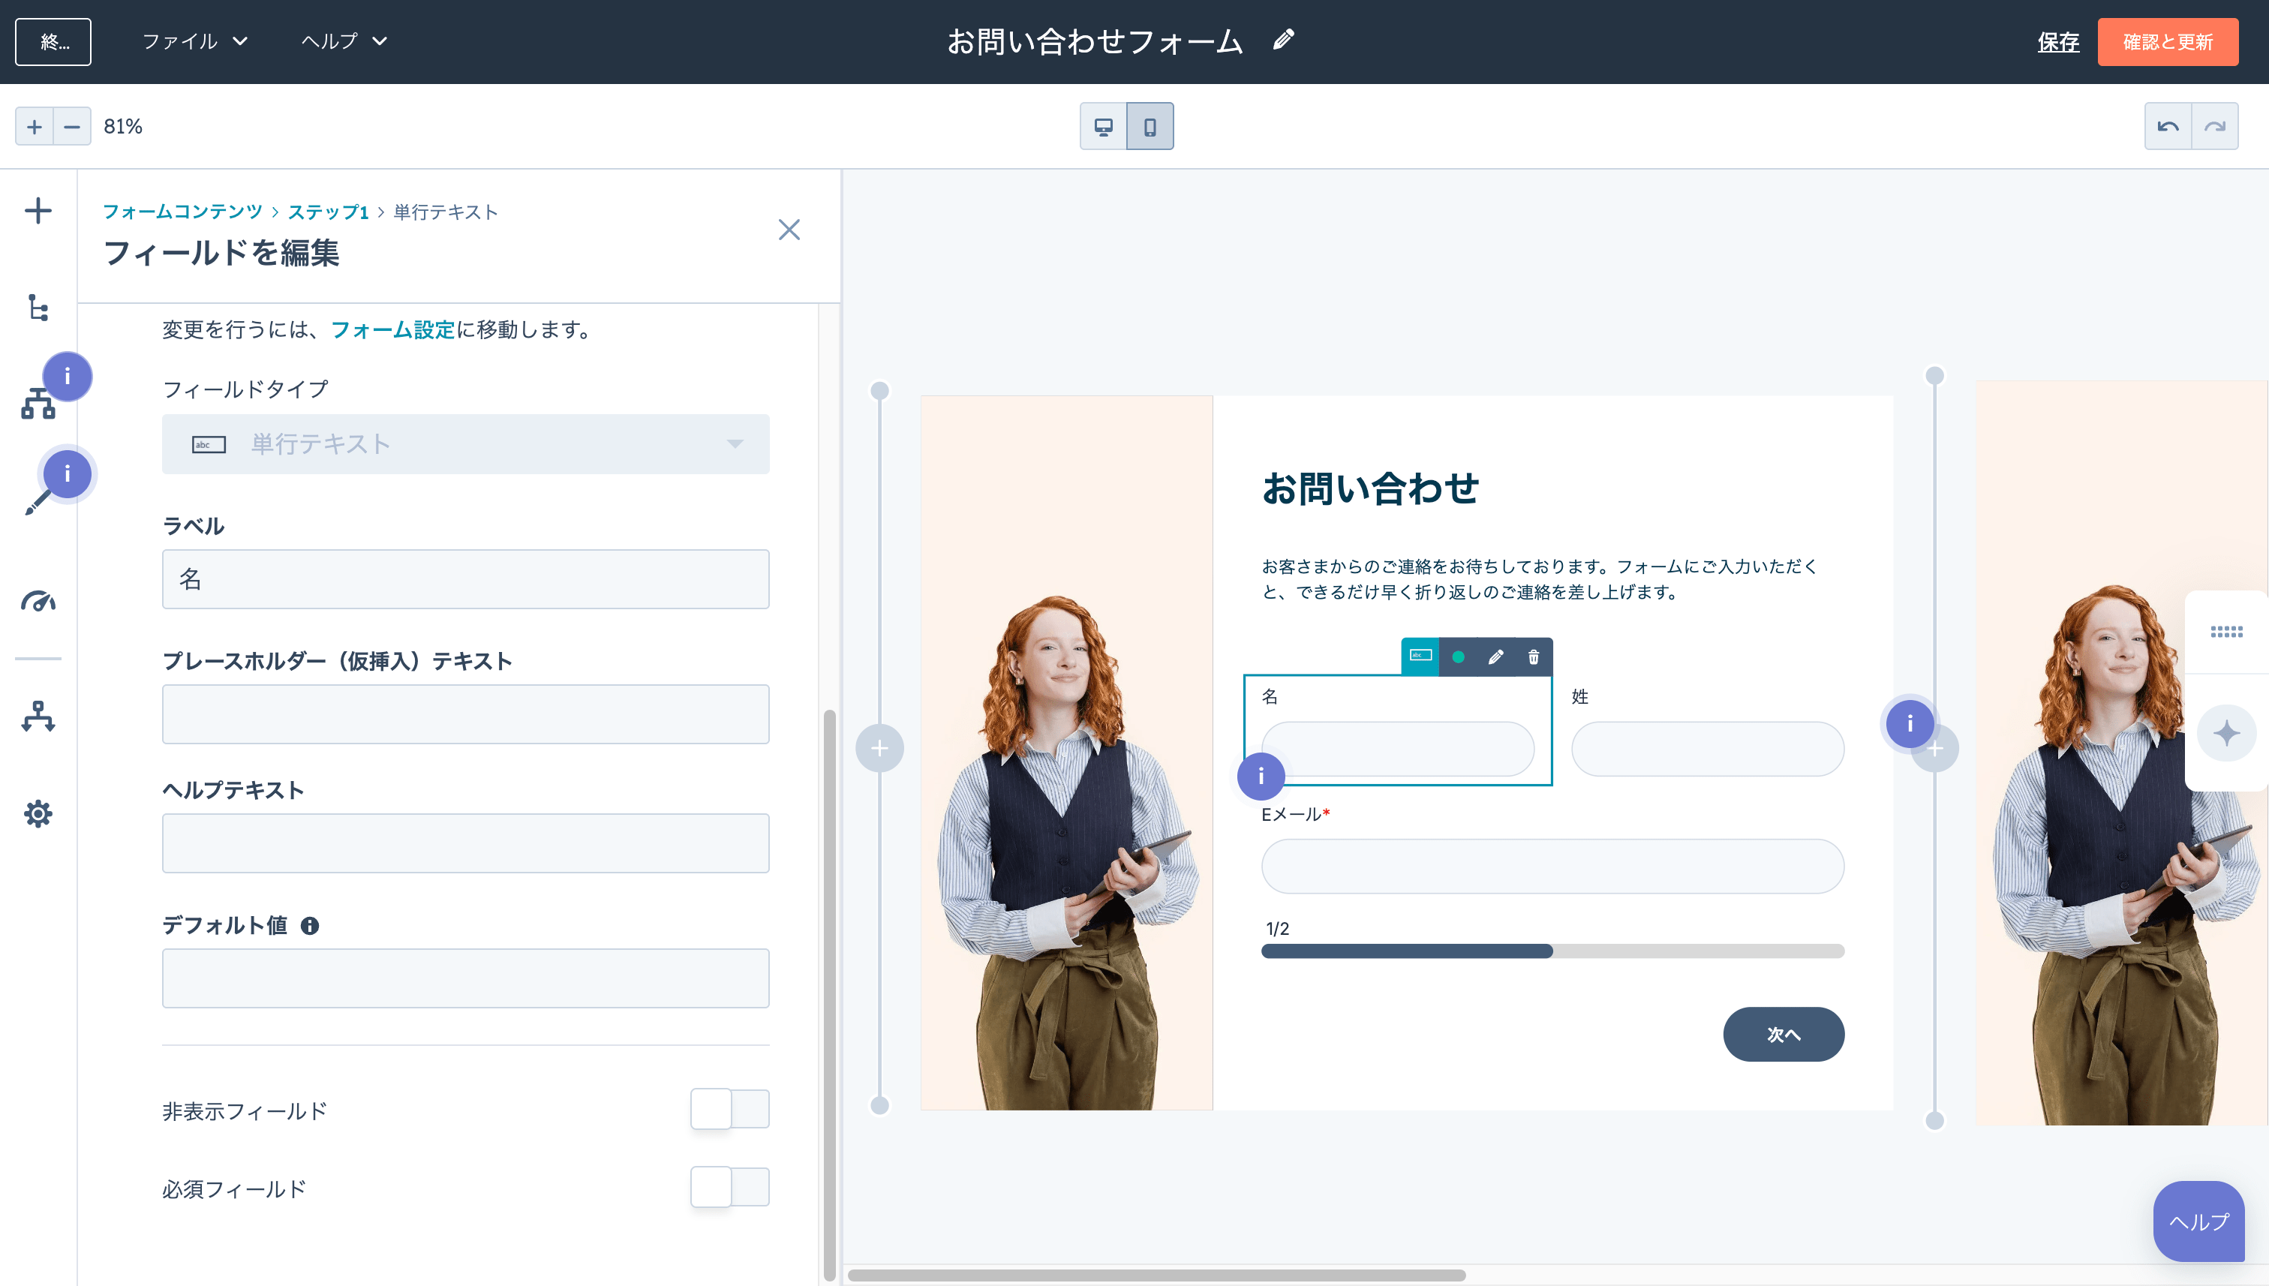This screenshot has height=1286, width=2269.
Task: Click the pencil edit icon in field toolbar
Action: pos(1495,657)
